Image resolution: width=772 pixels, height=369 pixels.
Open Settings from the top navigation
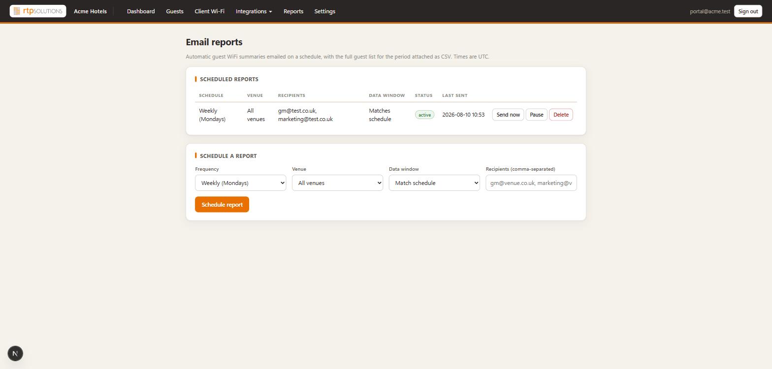(x=324, y=11)
